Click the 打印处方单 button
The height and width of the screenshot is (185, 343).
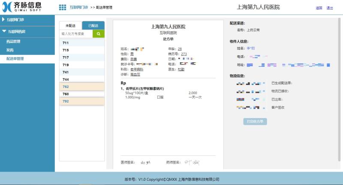(x=256, y=121)
